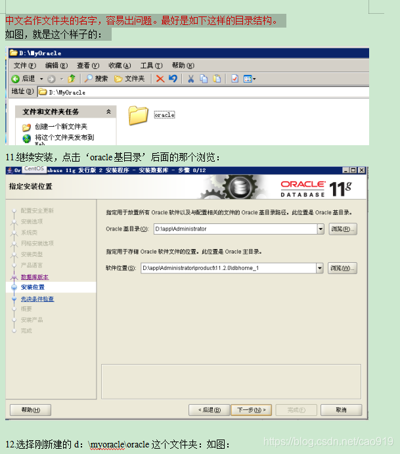Click the 帮助(H) button in installer

click(x=31, y=410)
